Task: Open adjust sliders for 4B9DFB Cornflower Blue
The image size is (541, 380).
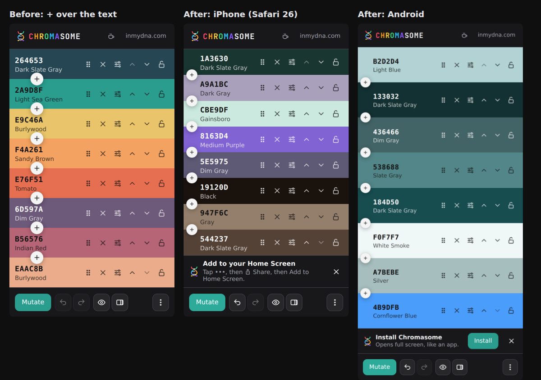Action: [x=470, y=311]
